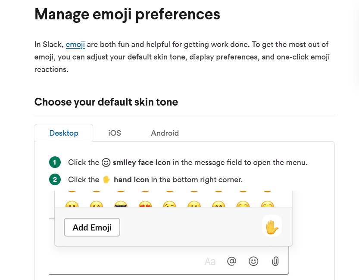Click the step 1 green number badge

click(55, 162)
